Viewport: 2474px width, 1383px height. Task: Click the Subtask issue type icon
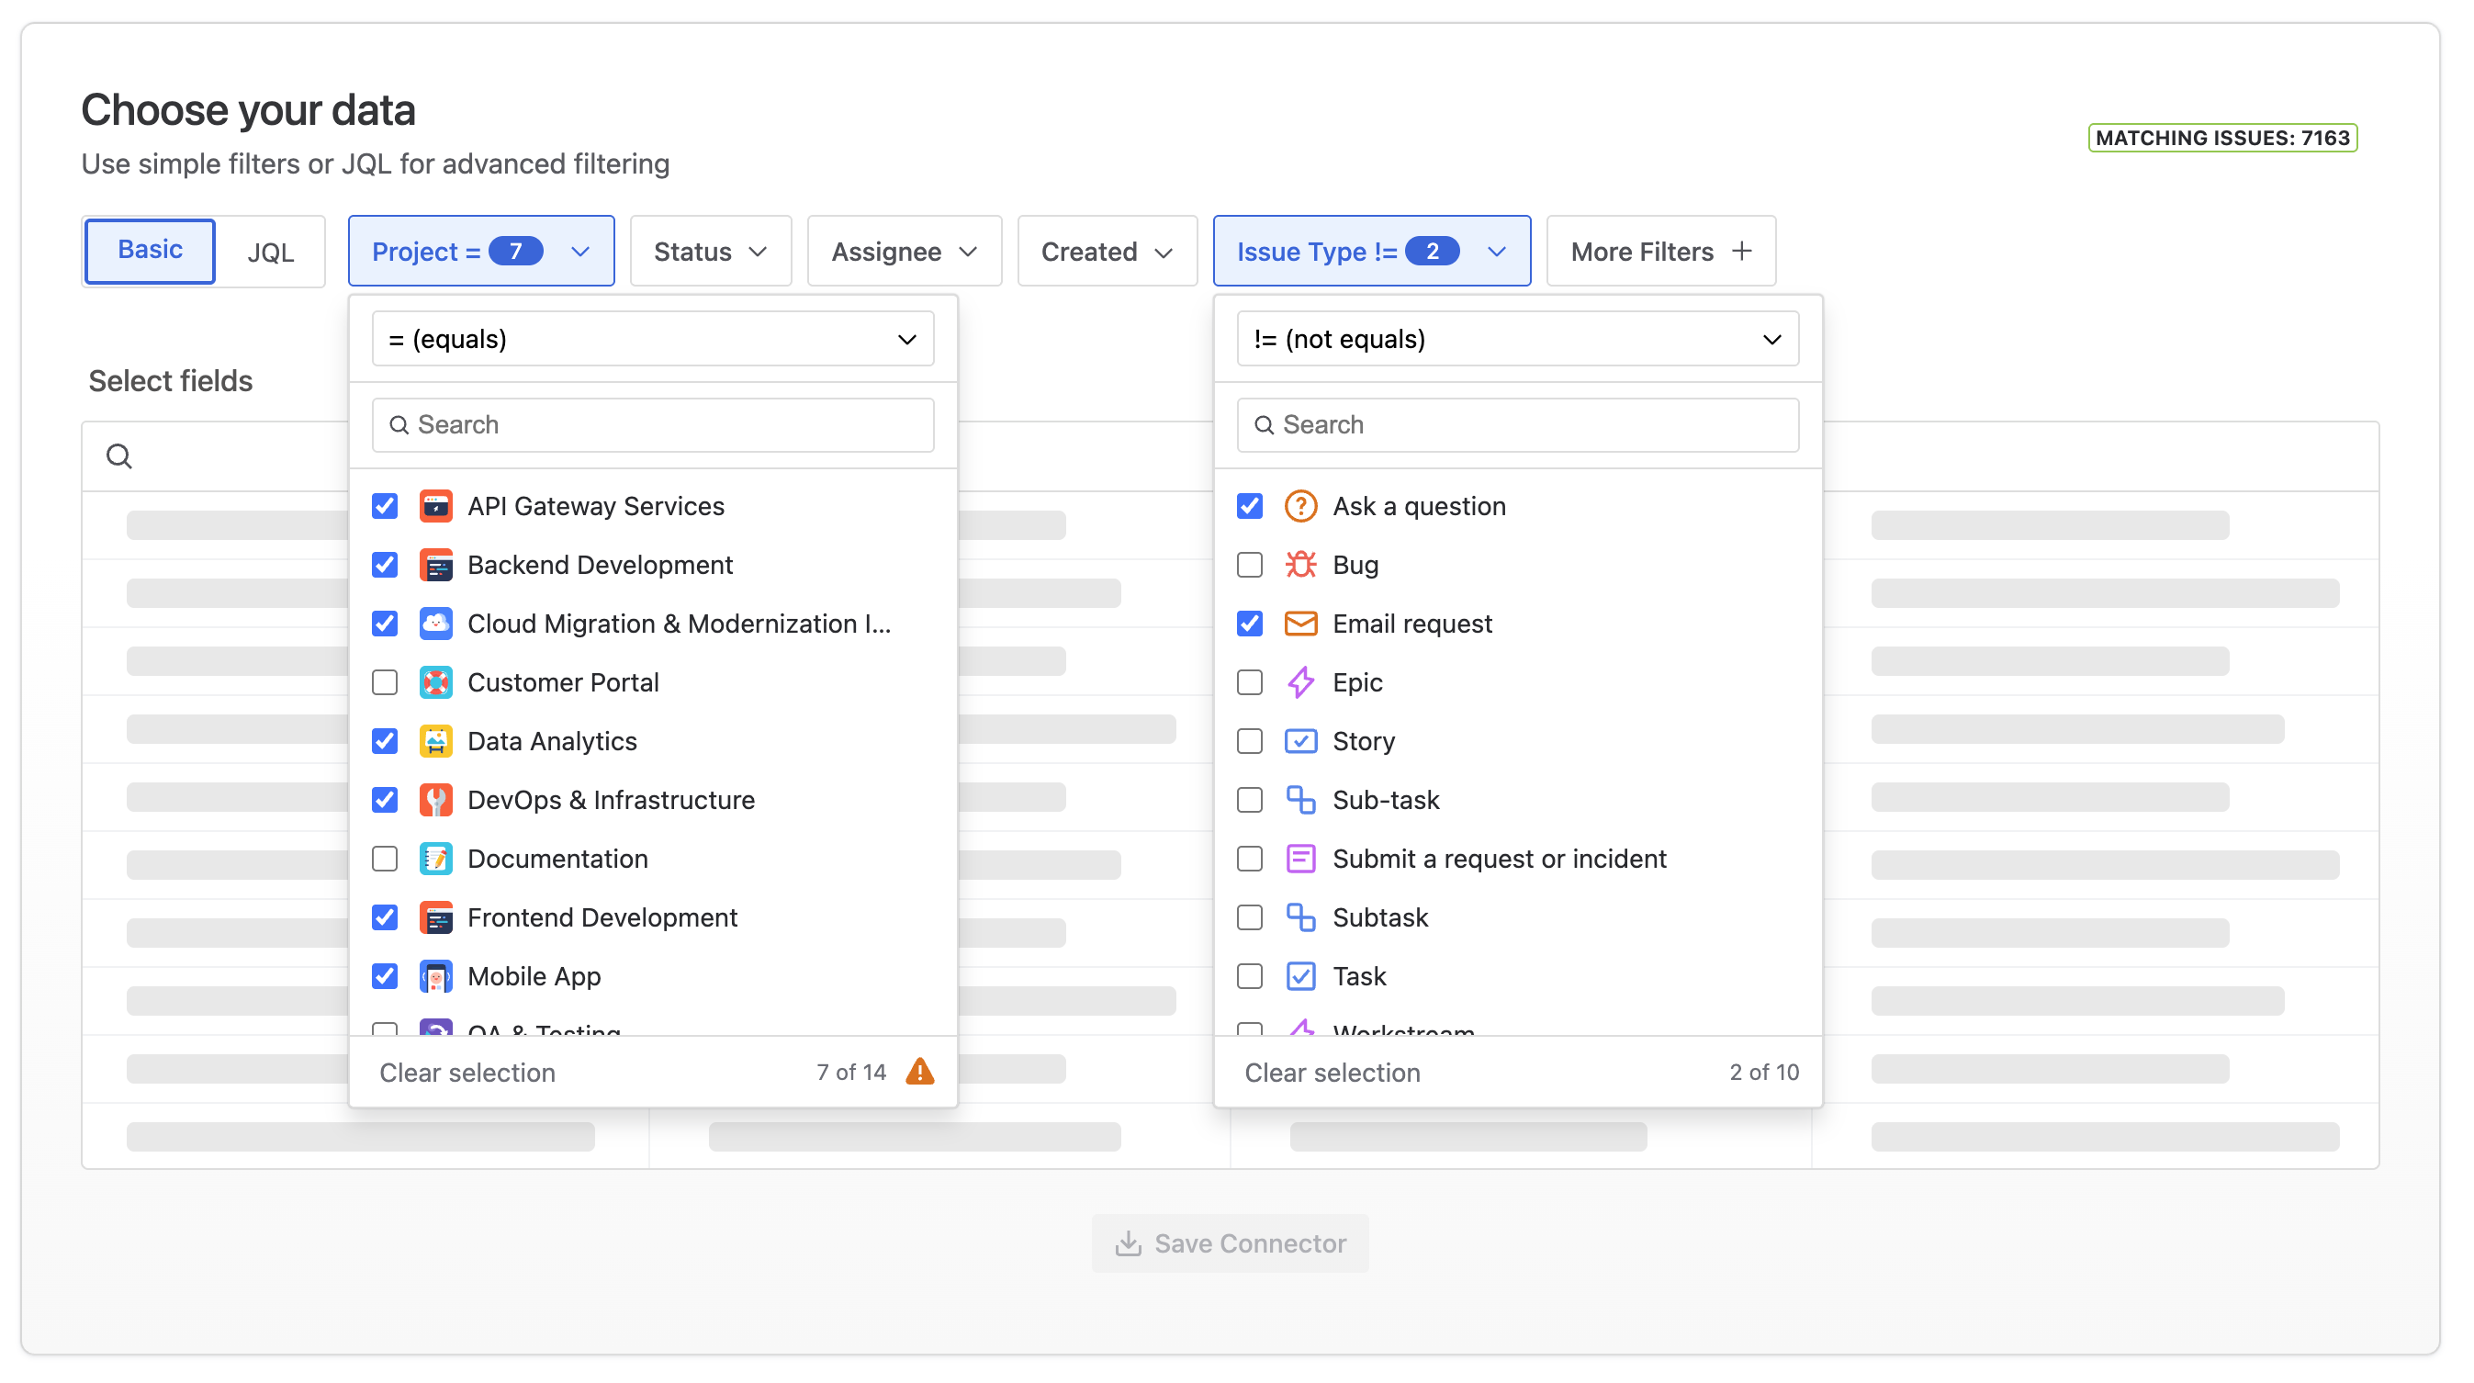1300,917
